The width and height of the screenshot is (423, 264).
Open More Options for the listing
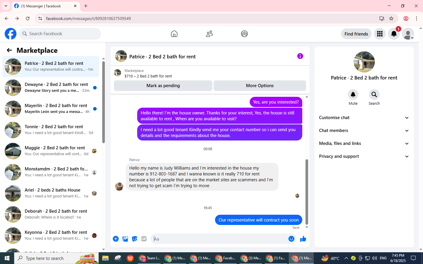pyautogui.click(x=260, y=86)
